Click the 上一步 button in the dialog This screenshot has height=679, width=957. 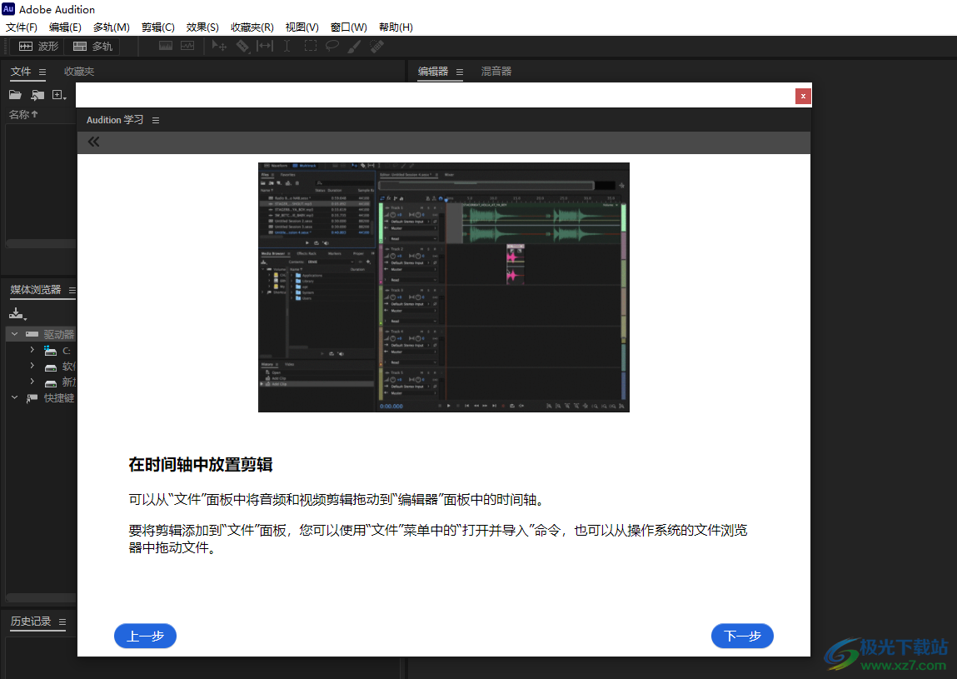click(x=145, y=636)
